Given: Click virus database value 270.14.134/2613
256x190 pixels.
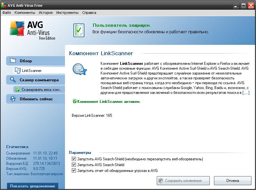Looking at the screenshot, I should 47,164.
